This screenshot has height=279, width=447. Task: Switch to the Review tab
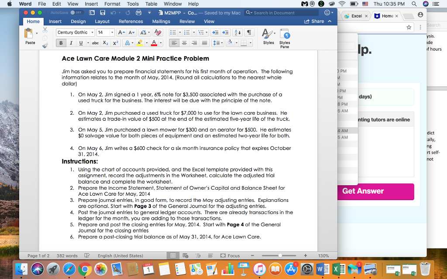point(187,21)
